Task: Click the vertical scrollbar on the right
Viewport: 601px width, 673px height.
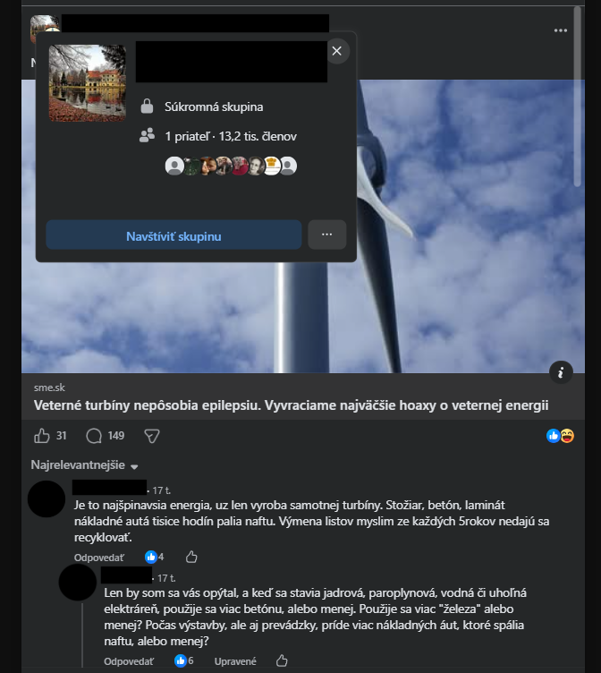Action: 578,97
